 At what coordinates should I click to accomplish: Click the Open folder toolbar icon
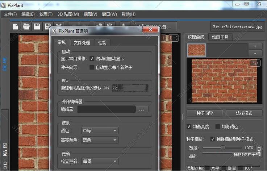point(26,26)
